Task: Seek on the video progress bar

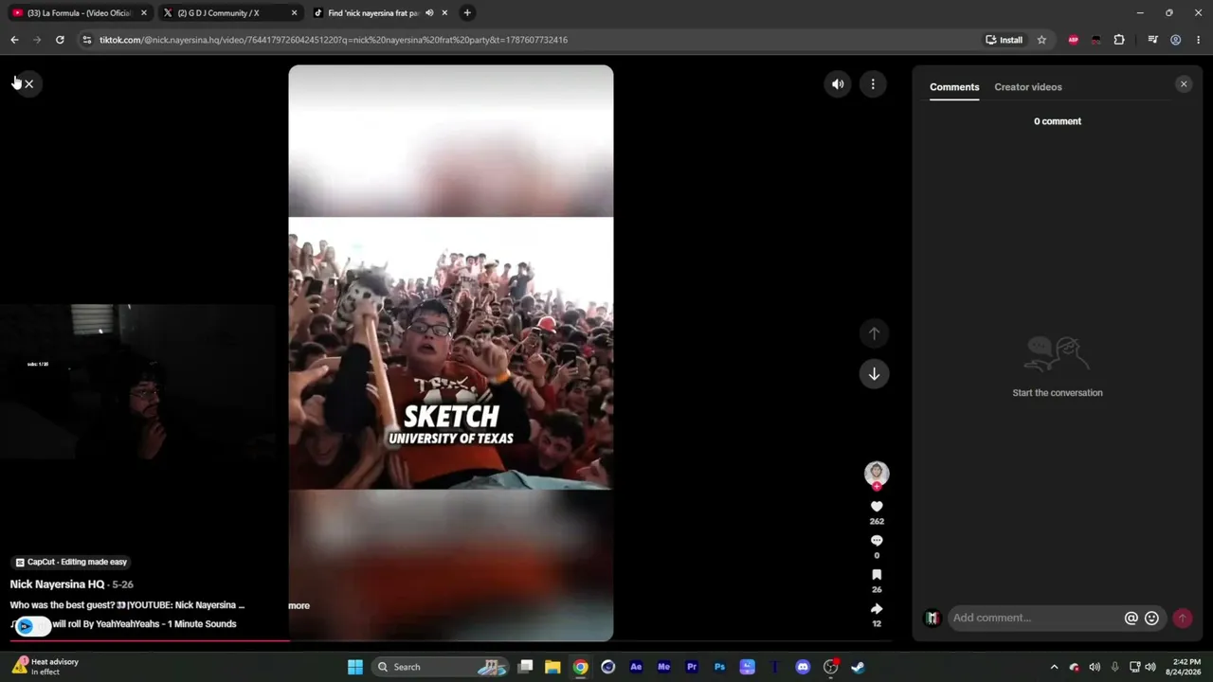Action: [450, 641]
